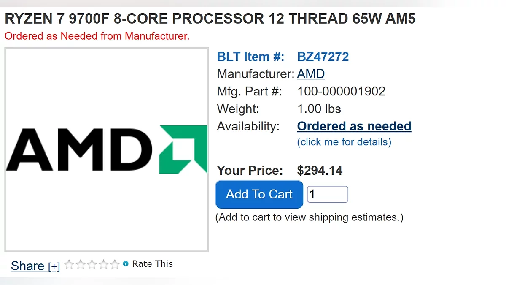Select the third rating star
The height and width of the screenshot is (285, 506).
pos(92,265)
